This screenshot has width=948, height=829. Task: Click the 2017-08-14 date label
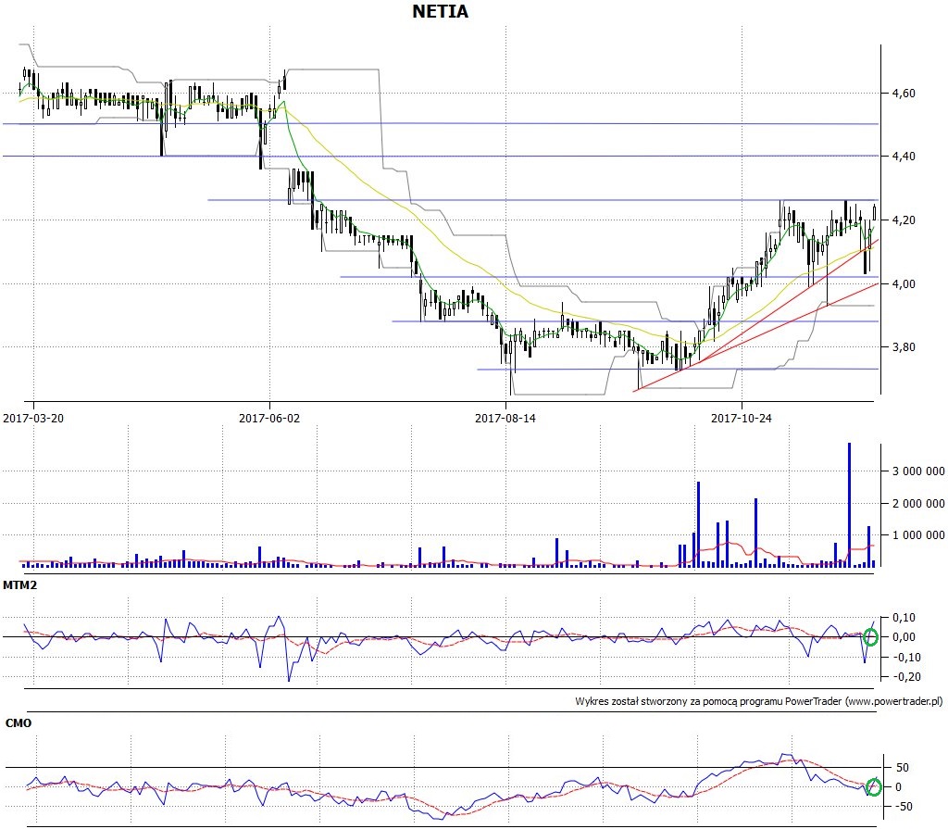pyautogui.click(x=505, y=418)
